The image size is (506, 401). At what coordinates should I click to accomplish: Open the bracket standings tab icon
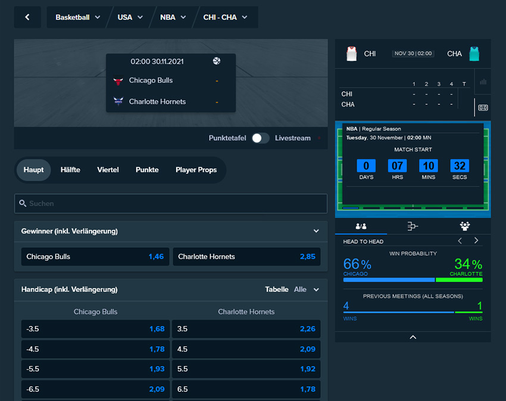(413, 226)
